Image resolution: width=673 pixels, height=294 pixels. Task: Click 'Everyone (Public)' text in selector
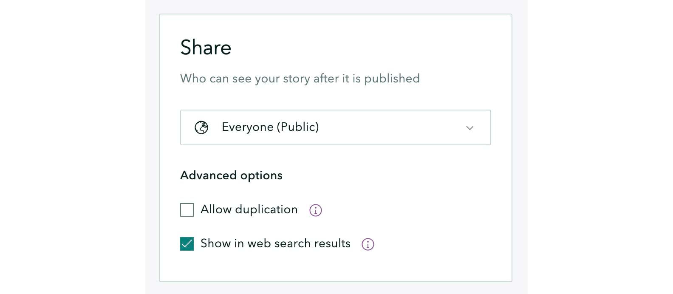tap(270, 127)
